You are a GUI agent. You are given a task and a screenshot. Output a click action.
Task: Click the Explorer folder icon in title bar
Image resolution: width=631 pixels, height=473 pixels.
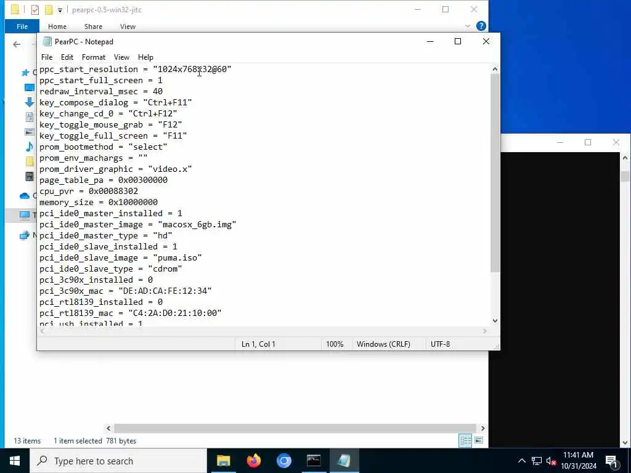tap(15, 10)
